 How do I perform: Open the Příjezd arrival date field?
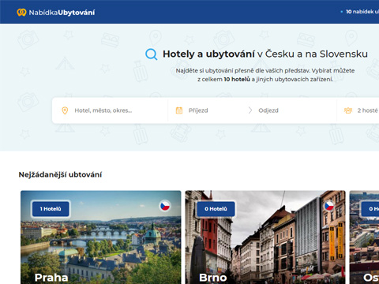pos(198,110)
